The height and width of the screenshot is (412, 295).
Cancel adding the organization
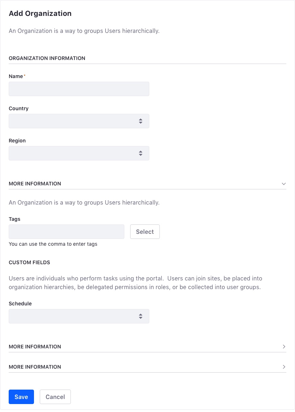[55, 397]
